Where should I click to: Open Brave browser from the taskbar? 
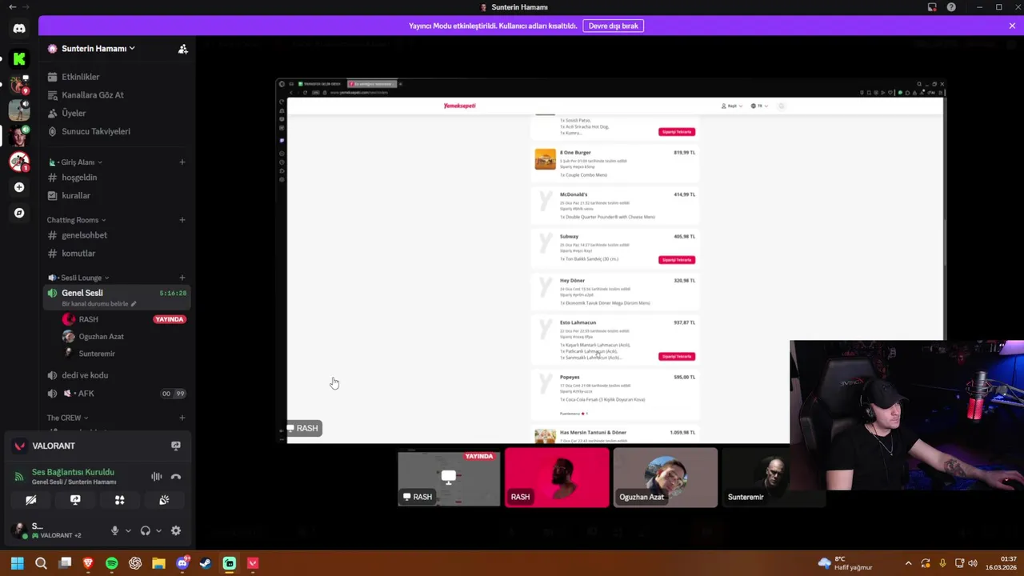click(88, 563)
